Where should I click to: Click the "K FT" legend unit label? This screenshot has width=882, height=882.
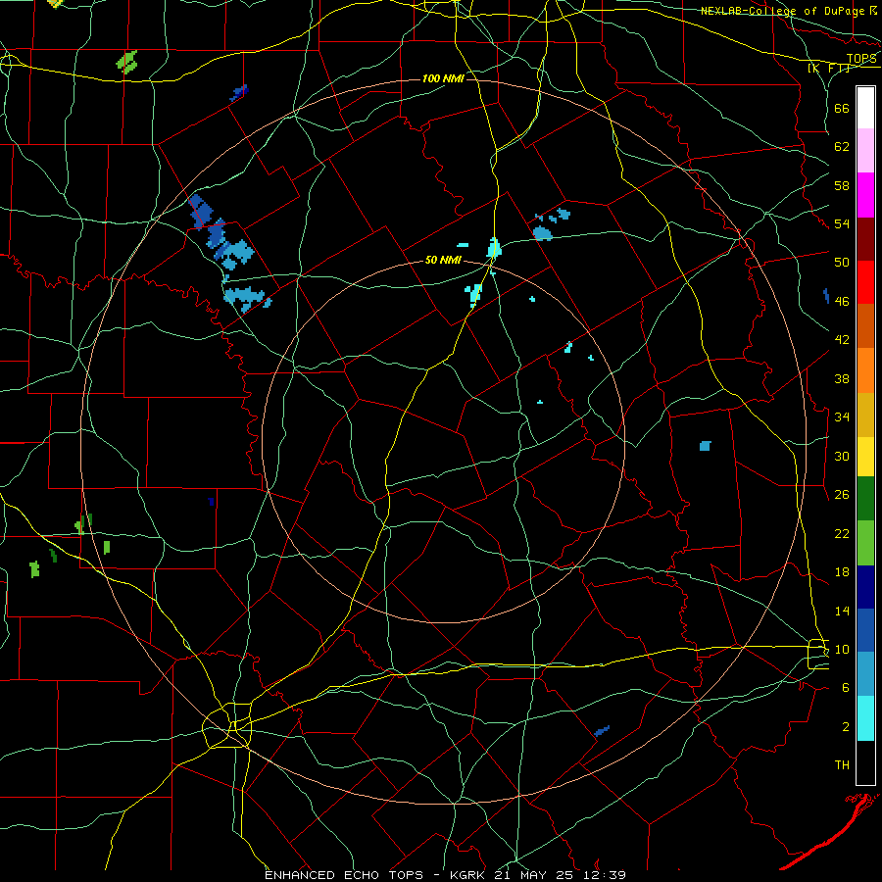[829, 68]
